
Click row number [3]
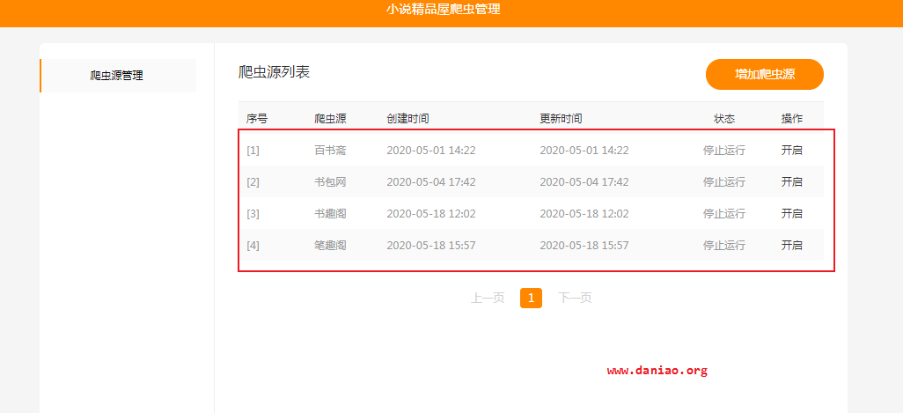pos(253,214)
